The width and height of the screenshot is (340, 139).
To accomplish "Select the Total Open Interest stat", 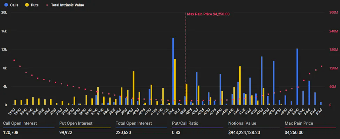I will point(141,128).
